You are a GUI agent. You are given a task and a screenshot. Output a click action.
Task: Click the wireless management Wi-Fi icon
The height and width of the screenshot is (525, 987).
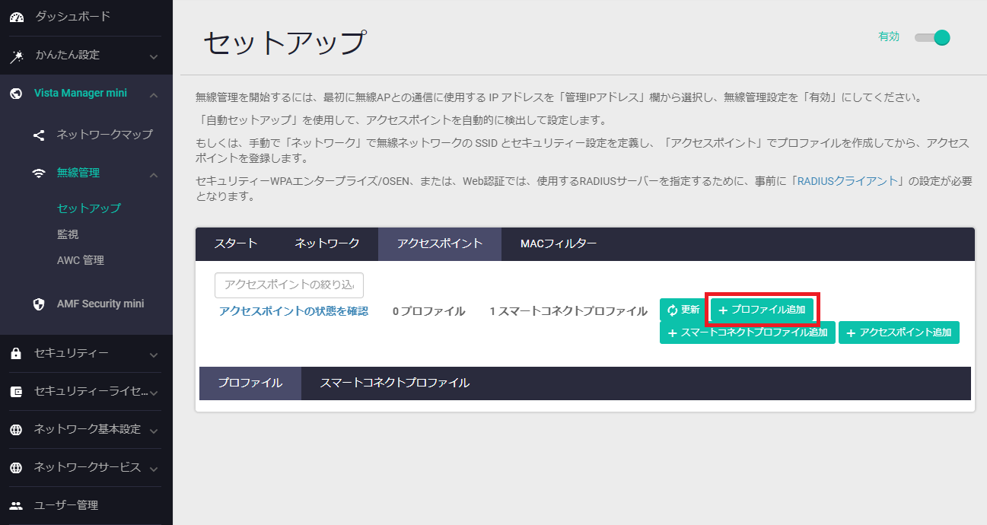coord(39,173)
